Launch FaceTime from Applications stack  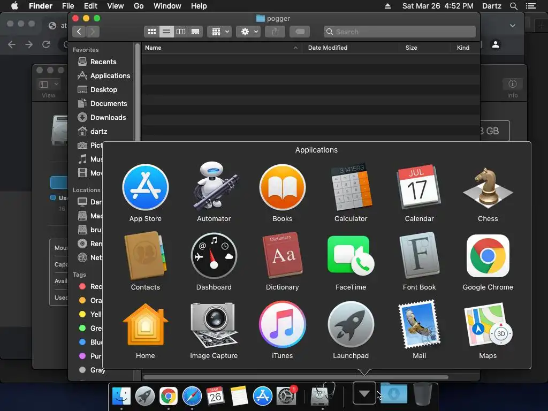pyautogui.click(x=351, y=256)
